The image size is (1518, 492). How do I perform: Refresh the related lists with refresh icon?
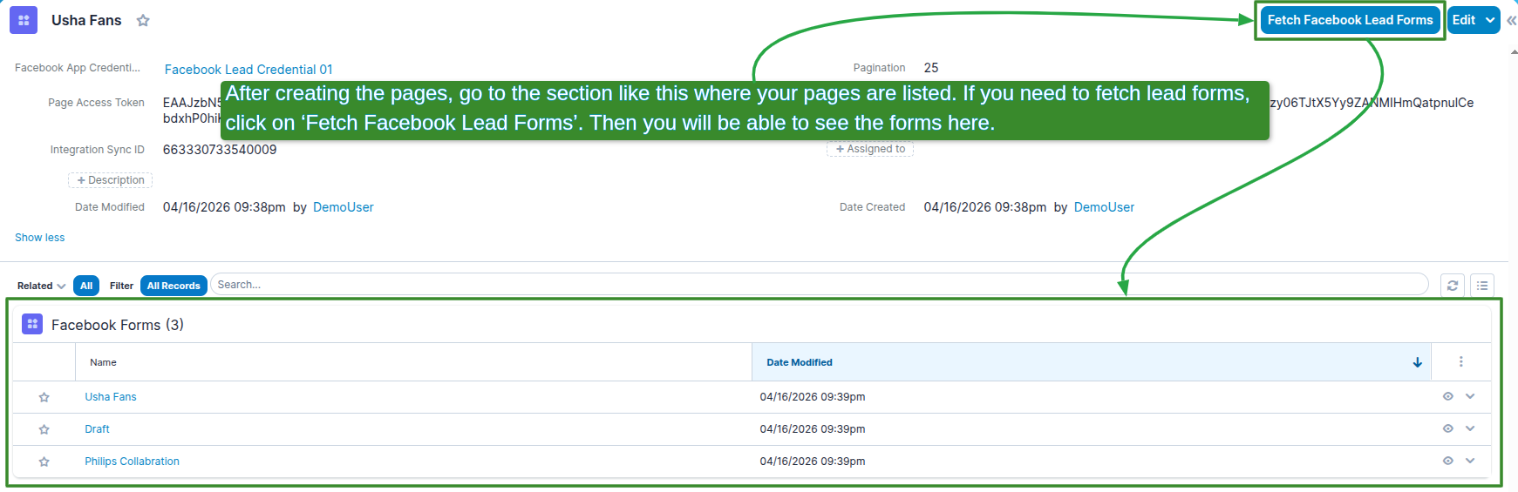tap(1453, 286)
